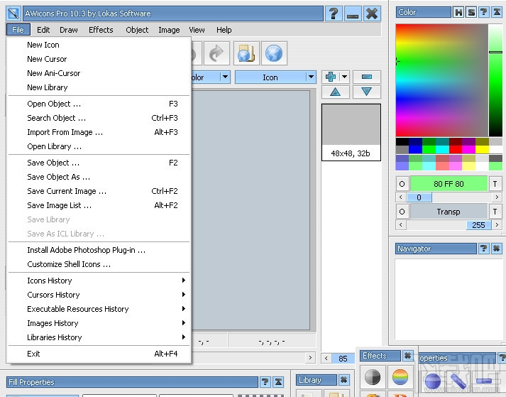Collapse the Color panel

[497, 13]
